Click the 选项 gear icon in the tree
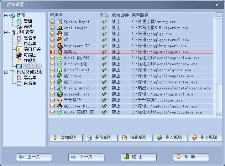The height and width of the screenshot is (166, 225). point(12,15)
